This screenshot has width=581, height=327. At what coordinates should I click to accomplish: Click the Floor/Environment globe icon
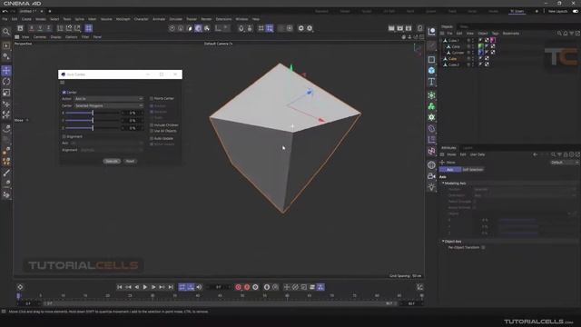coord(431,165)
